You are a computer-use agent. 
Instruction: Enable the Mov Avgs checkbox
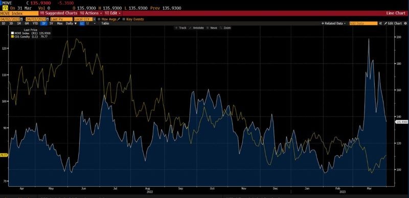(99, 19)
